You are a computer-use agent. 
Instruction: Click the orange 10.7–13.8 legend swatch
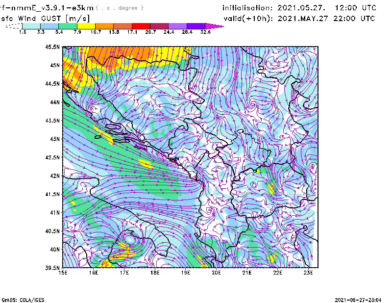104,26
